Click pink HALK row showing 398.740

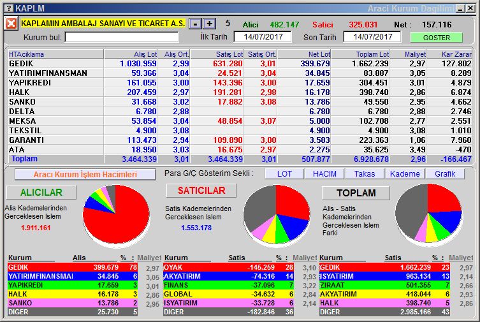pos(384,303)
